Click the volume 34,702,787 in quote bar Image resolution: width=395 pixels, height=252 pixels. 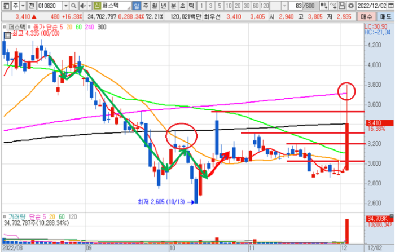(102, 17)
